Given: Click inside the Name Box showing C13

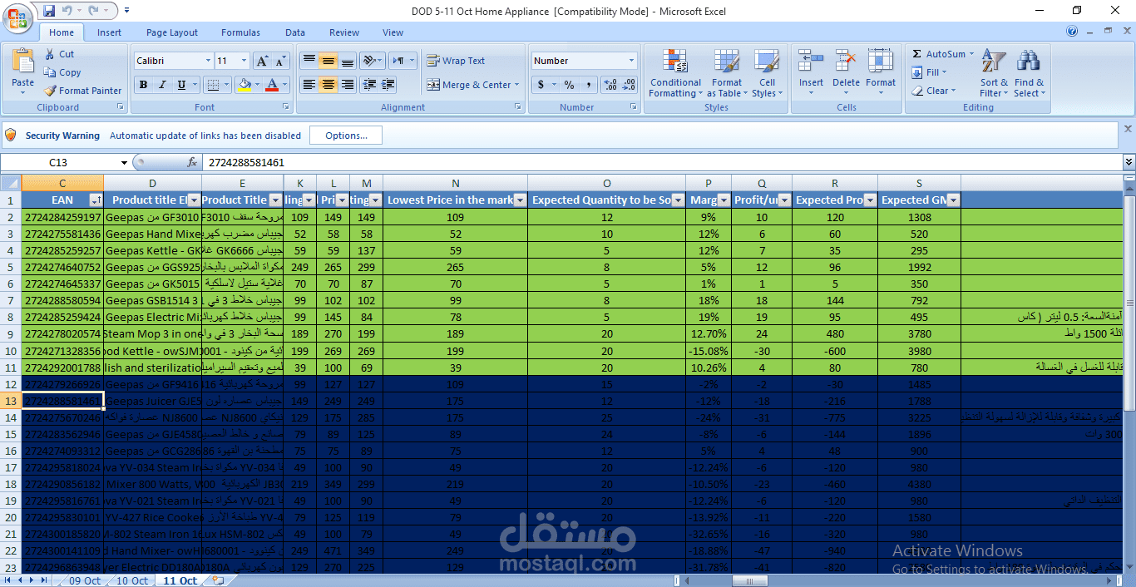Looking at the screenshot, I should click(x=58, y=162).
